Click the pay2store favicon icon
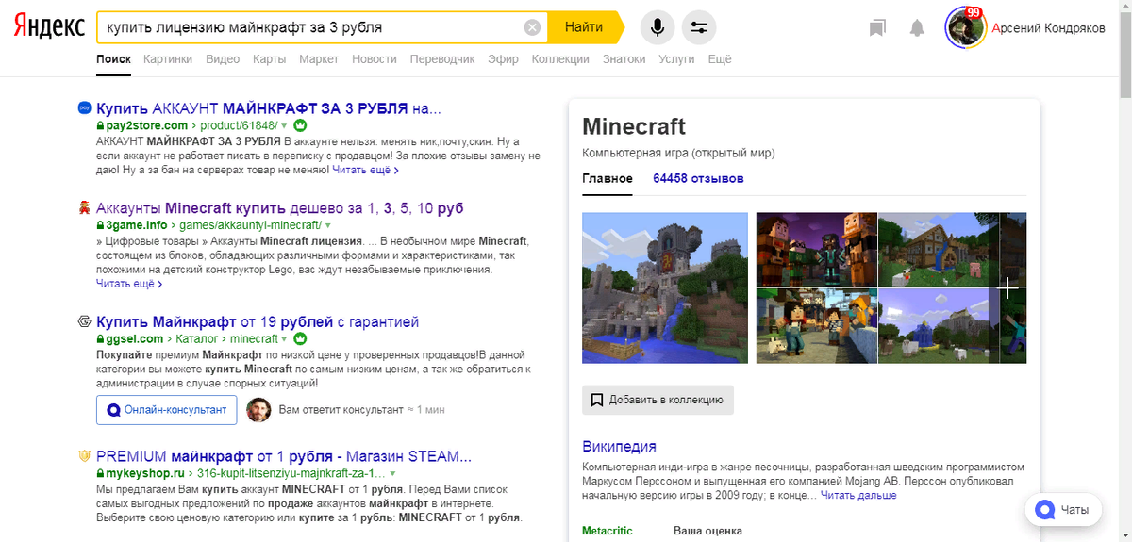The width and height of the screenshot is (1132, 542). (x=84, y=107)
